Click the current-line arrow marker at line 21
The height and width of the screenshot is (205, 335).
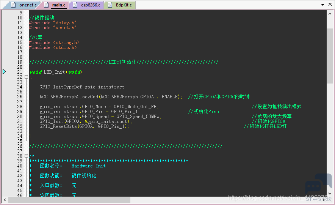pos(4,71)
